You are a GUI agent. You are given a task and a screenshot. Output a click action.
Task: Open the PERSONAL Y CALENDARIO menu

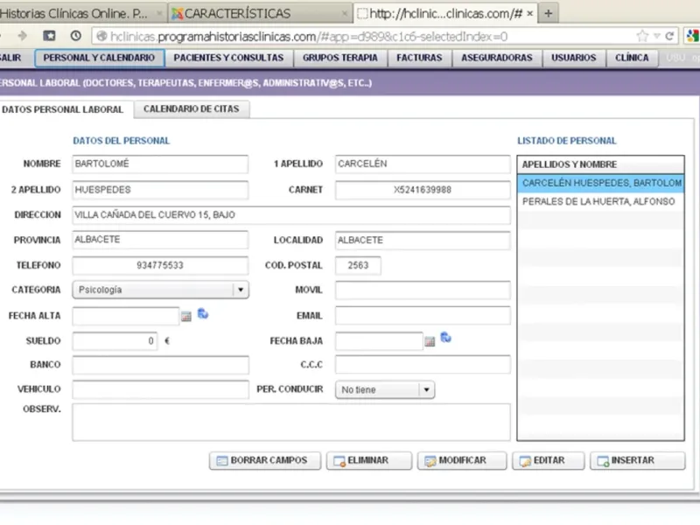click(99, 58)
